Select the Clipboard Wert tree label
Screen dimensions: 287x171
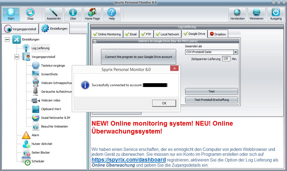(x=51, y=109)
